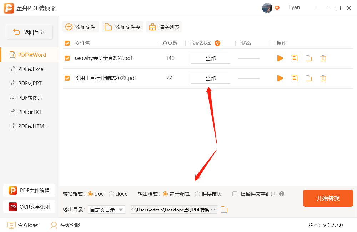
Task: Select the docx format radio button
Action: click(111, 194)
